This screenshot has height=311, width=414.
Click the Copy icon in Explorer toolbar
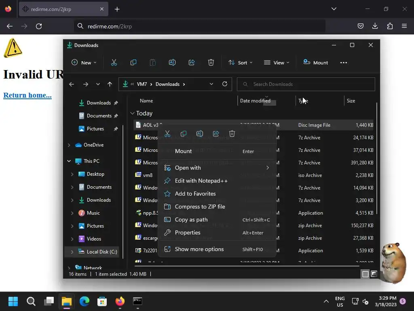tap(133, 62)
